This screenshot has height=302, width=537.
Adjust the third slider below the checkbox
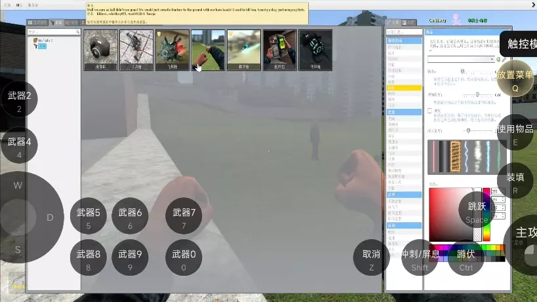pos(478,130)
